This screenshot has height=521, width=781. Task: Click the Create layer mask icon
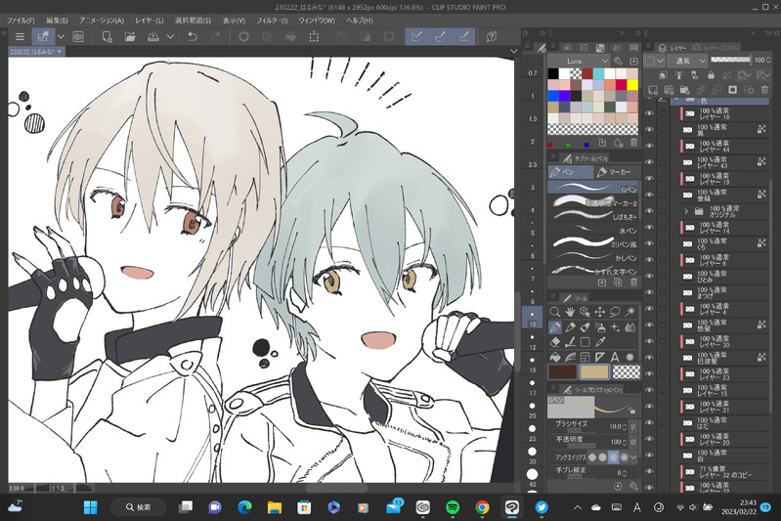tap(732, 90)
